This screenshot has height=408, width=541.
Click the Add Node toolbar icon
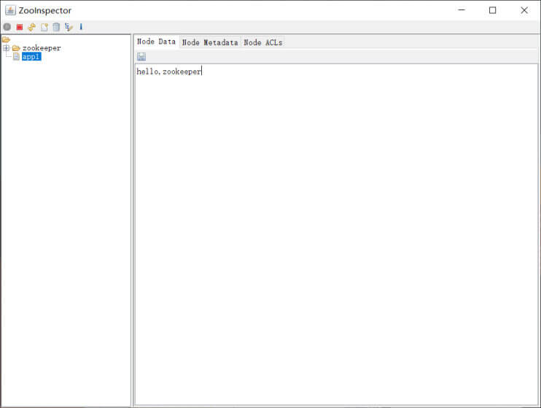pos(44,27)
